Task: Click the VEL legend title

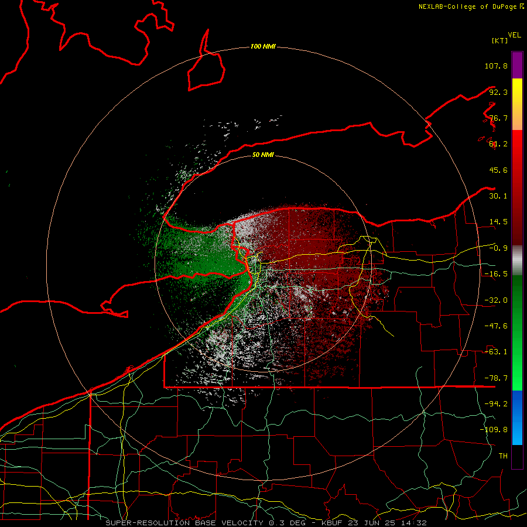Action: point(514,35)
